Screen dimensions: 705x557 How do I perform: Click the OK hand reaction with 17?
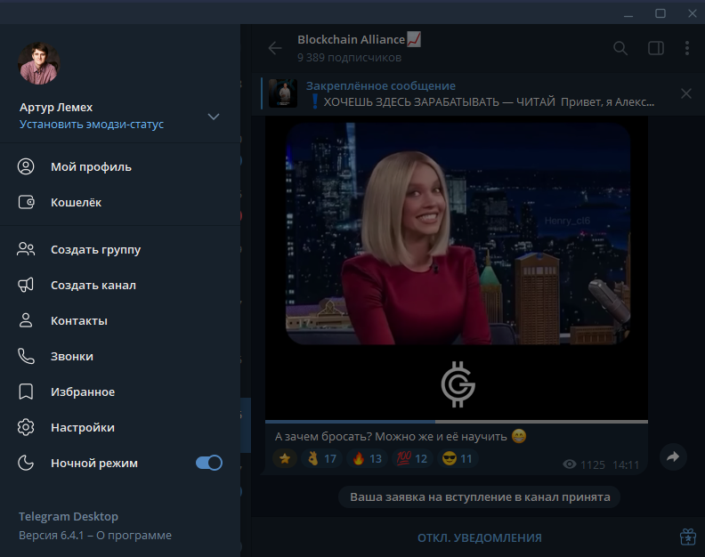[322, 458]
